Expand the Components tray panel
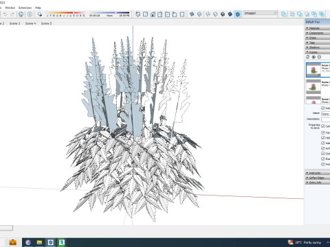The height and width of the screenshot is (247, 330). (318, 33)
